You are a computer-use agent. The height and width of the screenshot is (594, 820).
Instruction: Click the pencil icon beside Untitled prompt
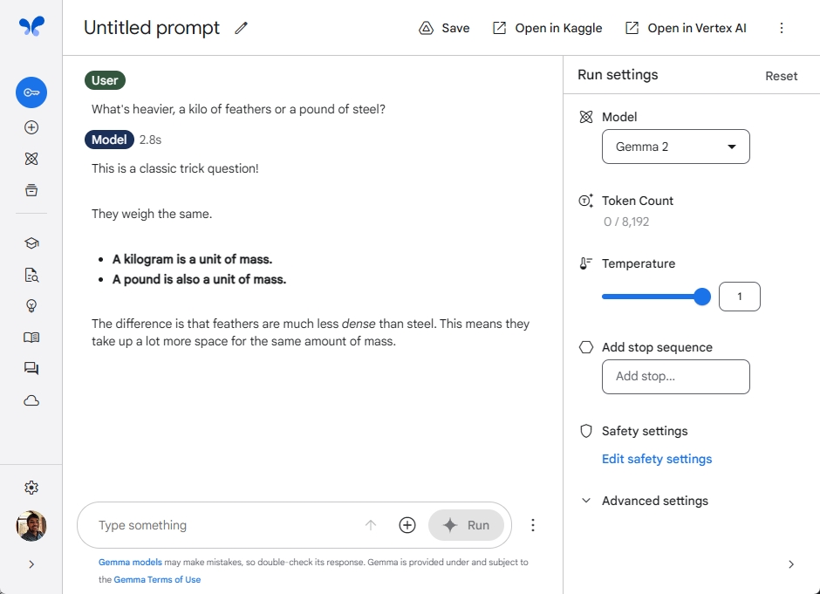coord(242,28)
